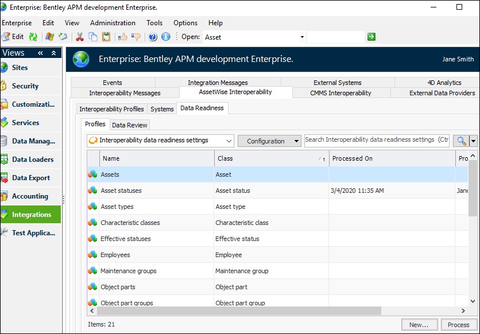Expand the Open class dropdown showing Asset
This screenshot has width=480, height=334.
tap(302, 37)
